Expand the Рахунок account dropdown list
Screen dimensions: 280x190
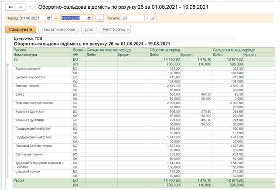[x=147, y=18]
